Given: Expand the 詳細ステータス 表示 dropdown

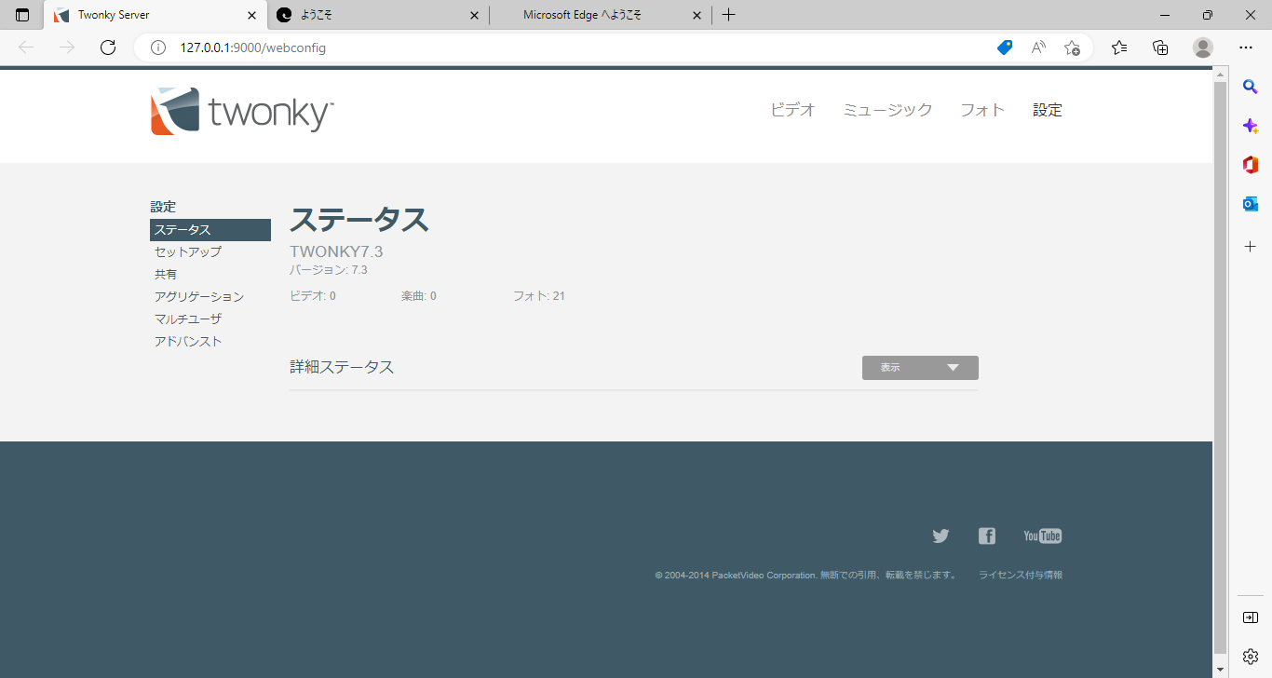Looking at the screenshot, I should coord(920,368).
